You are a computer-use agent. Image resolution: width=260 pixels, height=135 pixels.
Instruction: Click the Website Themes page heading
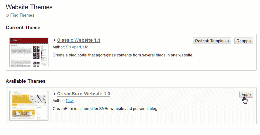tap(29, 7)
